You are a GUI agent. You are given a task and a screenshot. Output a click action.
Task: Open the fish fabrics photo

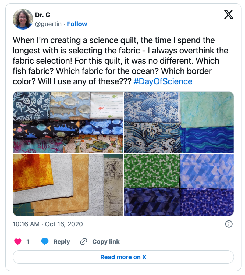[68, 123]
